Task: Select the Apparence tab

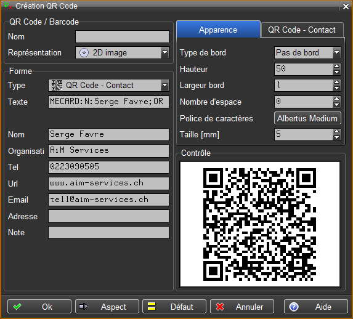Action: click(x=218, y=30)
